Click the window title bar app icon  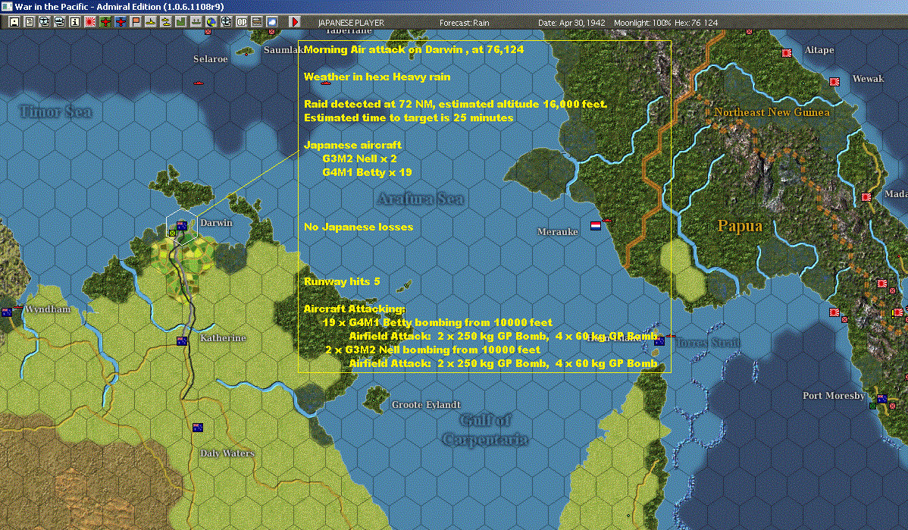click(6, 7)
